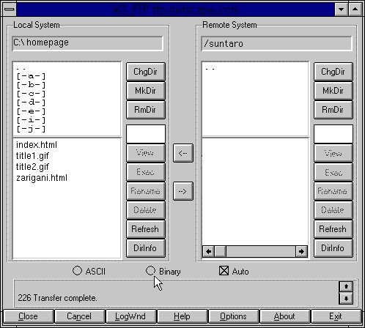
Task: Click remote list scroll left arrow
Action: pyautogui.click(x=208, y=251)
